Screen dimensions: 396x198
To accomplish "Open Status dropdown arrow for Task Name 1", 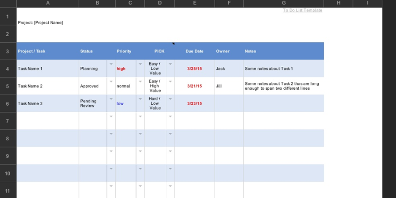I will tap(111, 64).
